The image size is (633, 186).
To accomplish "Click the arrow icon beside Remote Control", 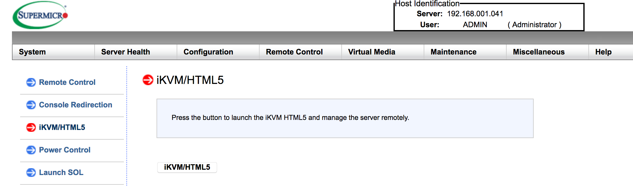I will coord(31,82).
